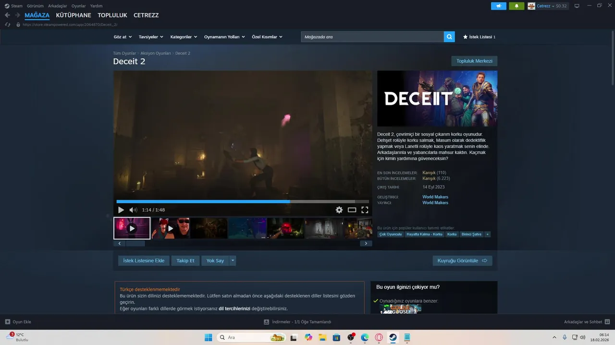Add more tags with plus button
The image size is (615, 345).
tap(487, 234)
